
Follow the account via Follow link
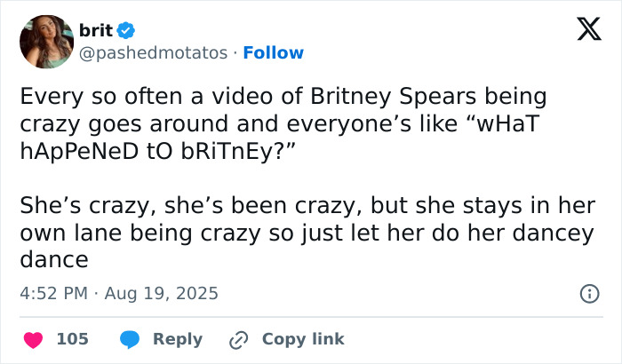(274, 52)
